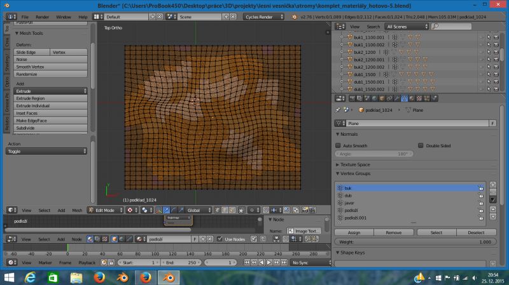Open the Modifiers wrench tab
The width and height of the screenshot is (509, 285).
[396, 98]
